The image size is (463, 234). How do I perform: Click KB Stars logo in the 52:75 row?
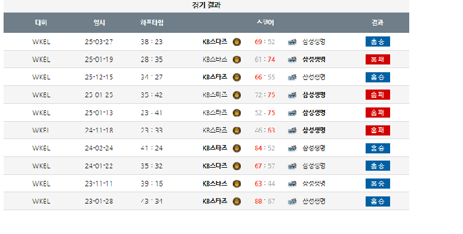point(237,113)
